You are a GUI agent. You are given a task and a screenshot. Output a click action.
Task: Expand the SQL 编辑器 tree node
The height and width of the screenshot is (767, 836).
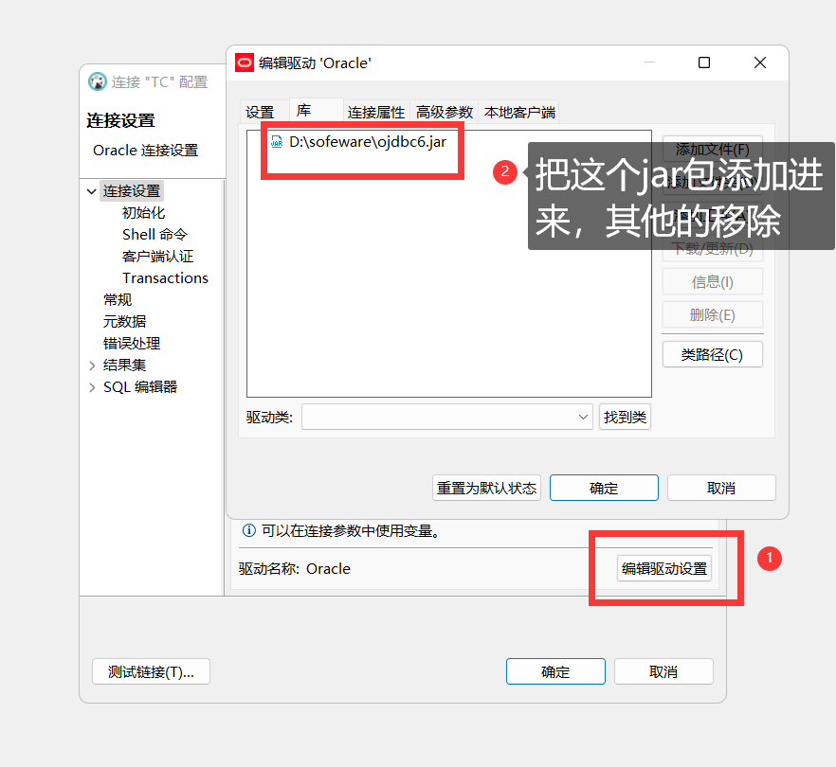click(91, 386)
